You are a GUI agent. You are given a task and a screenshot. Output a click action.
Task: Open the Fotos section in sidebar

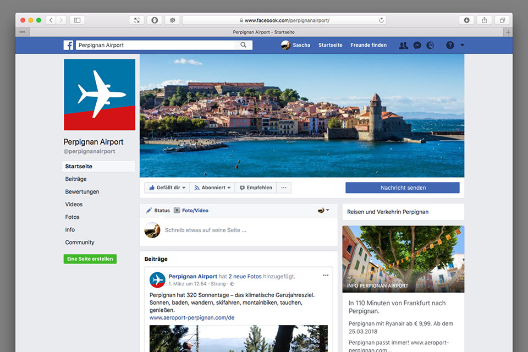coord(72,217)
